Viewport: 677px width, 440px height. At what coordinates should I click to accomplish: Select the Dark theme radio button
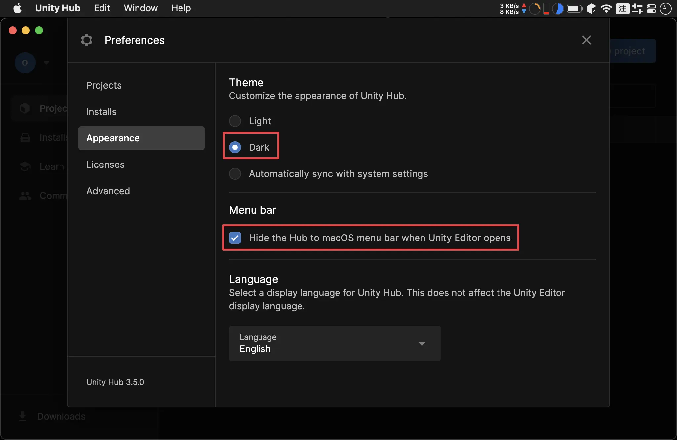pyautogui.click(x=235, y=147)
